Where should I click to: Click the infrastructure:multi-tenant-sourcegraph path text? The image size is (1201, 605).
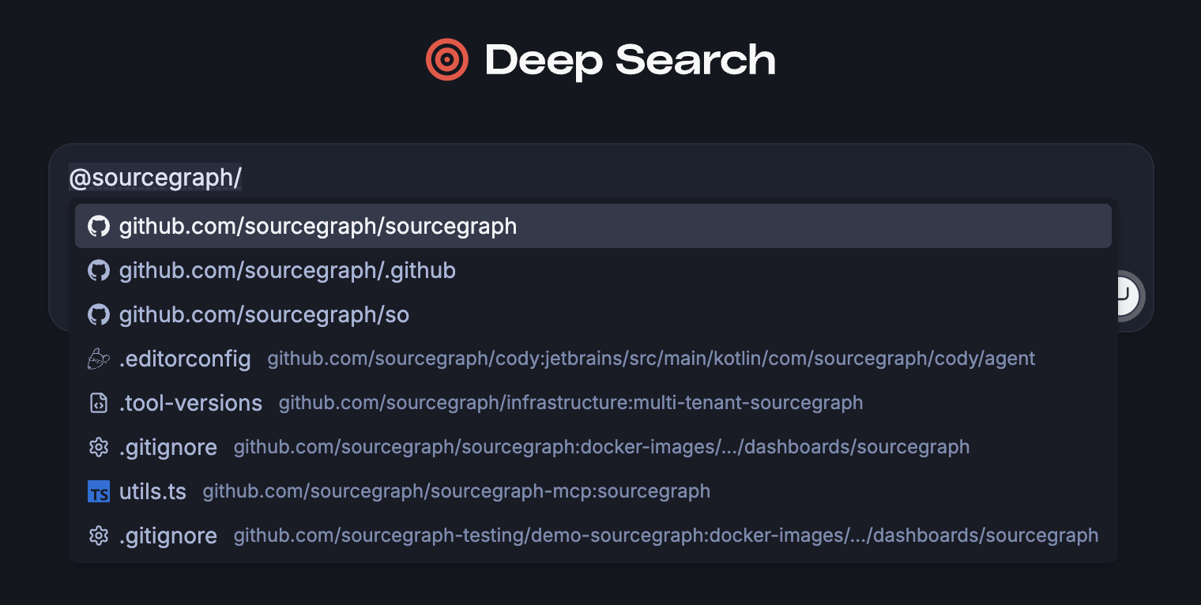coord(570,403)
